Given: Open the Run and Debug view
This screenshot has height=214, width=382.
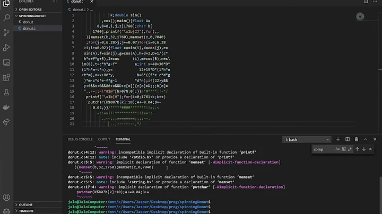Looking at the screenshot, I should pos(6,48).
